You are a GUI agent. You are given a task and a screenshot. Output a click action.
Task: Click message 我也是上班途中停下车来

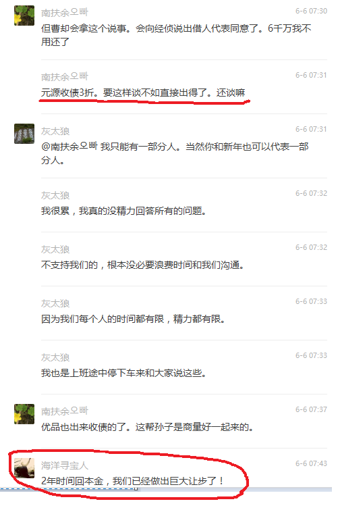pyautogui.click(x=123, y=373)
